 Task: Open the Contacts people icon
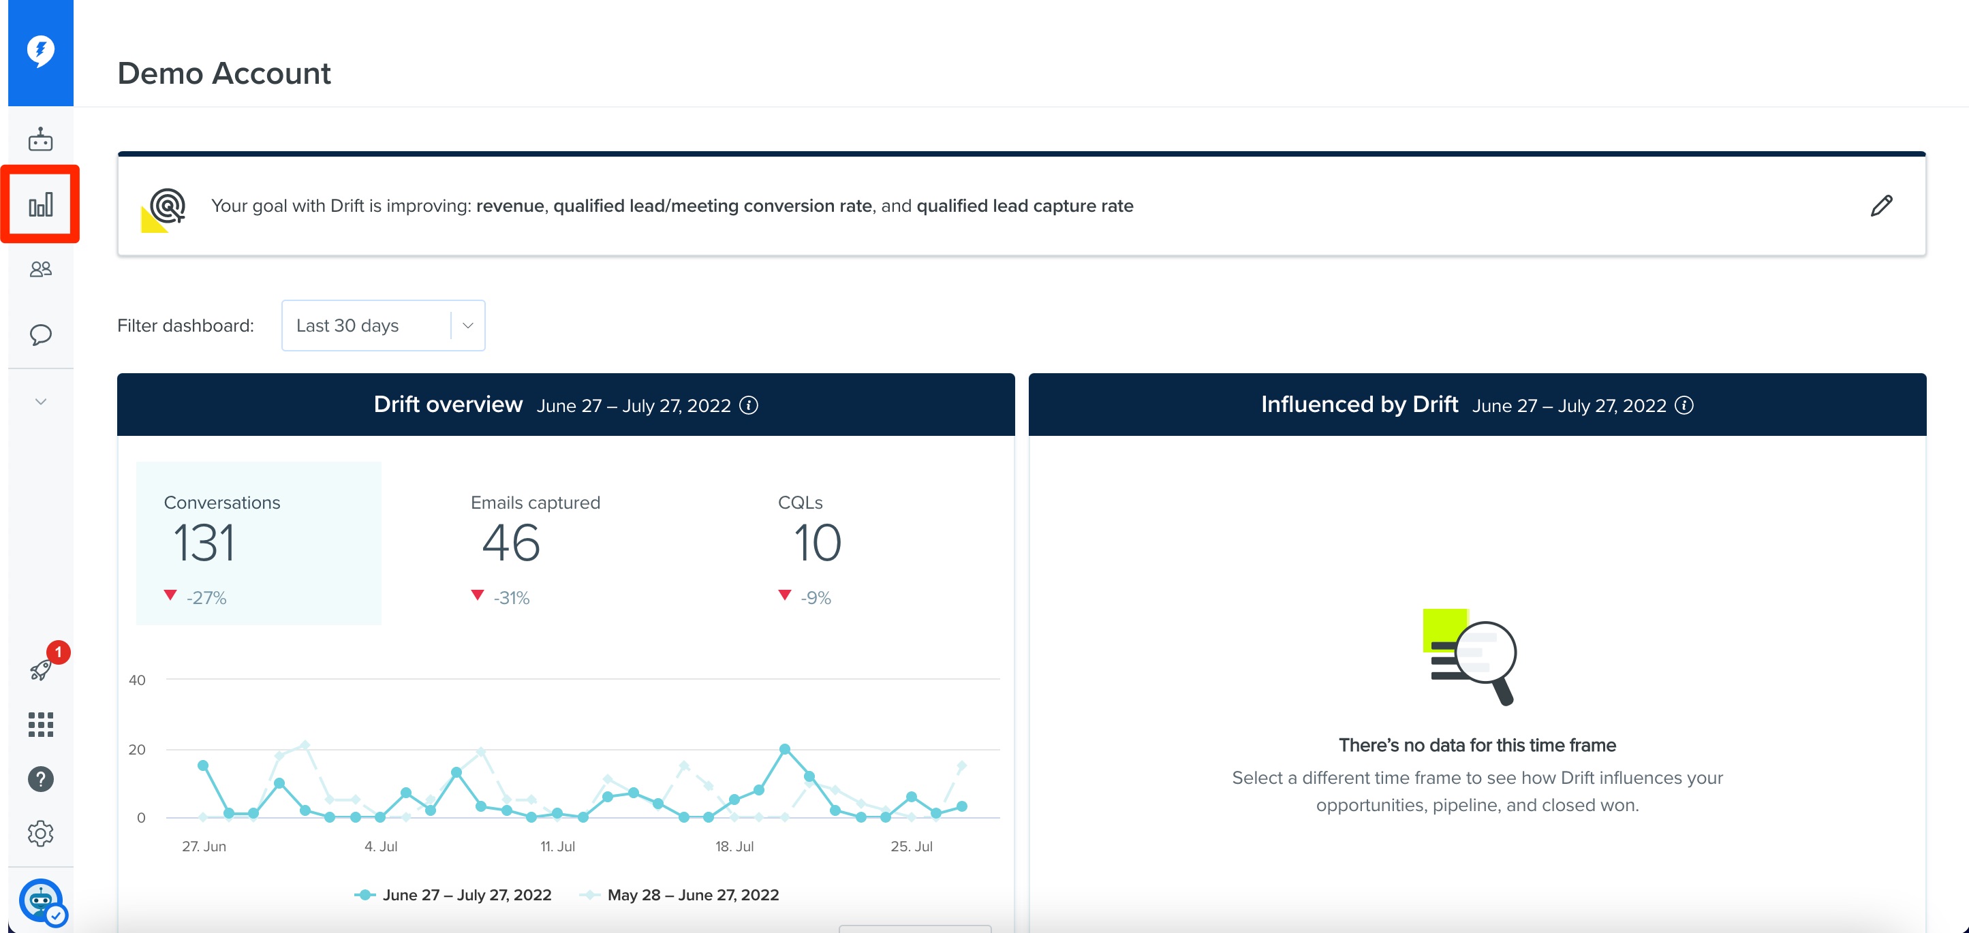[x=40, y=269]
